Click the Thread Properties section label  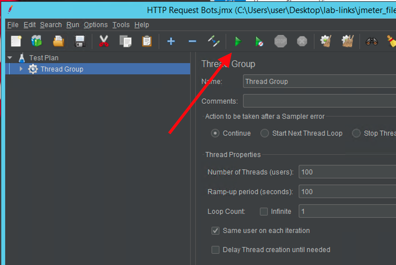[233, 154]
